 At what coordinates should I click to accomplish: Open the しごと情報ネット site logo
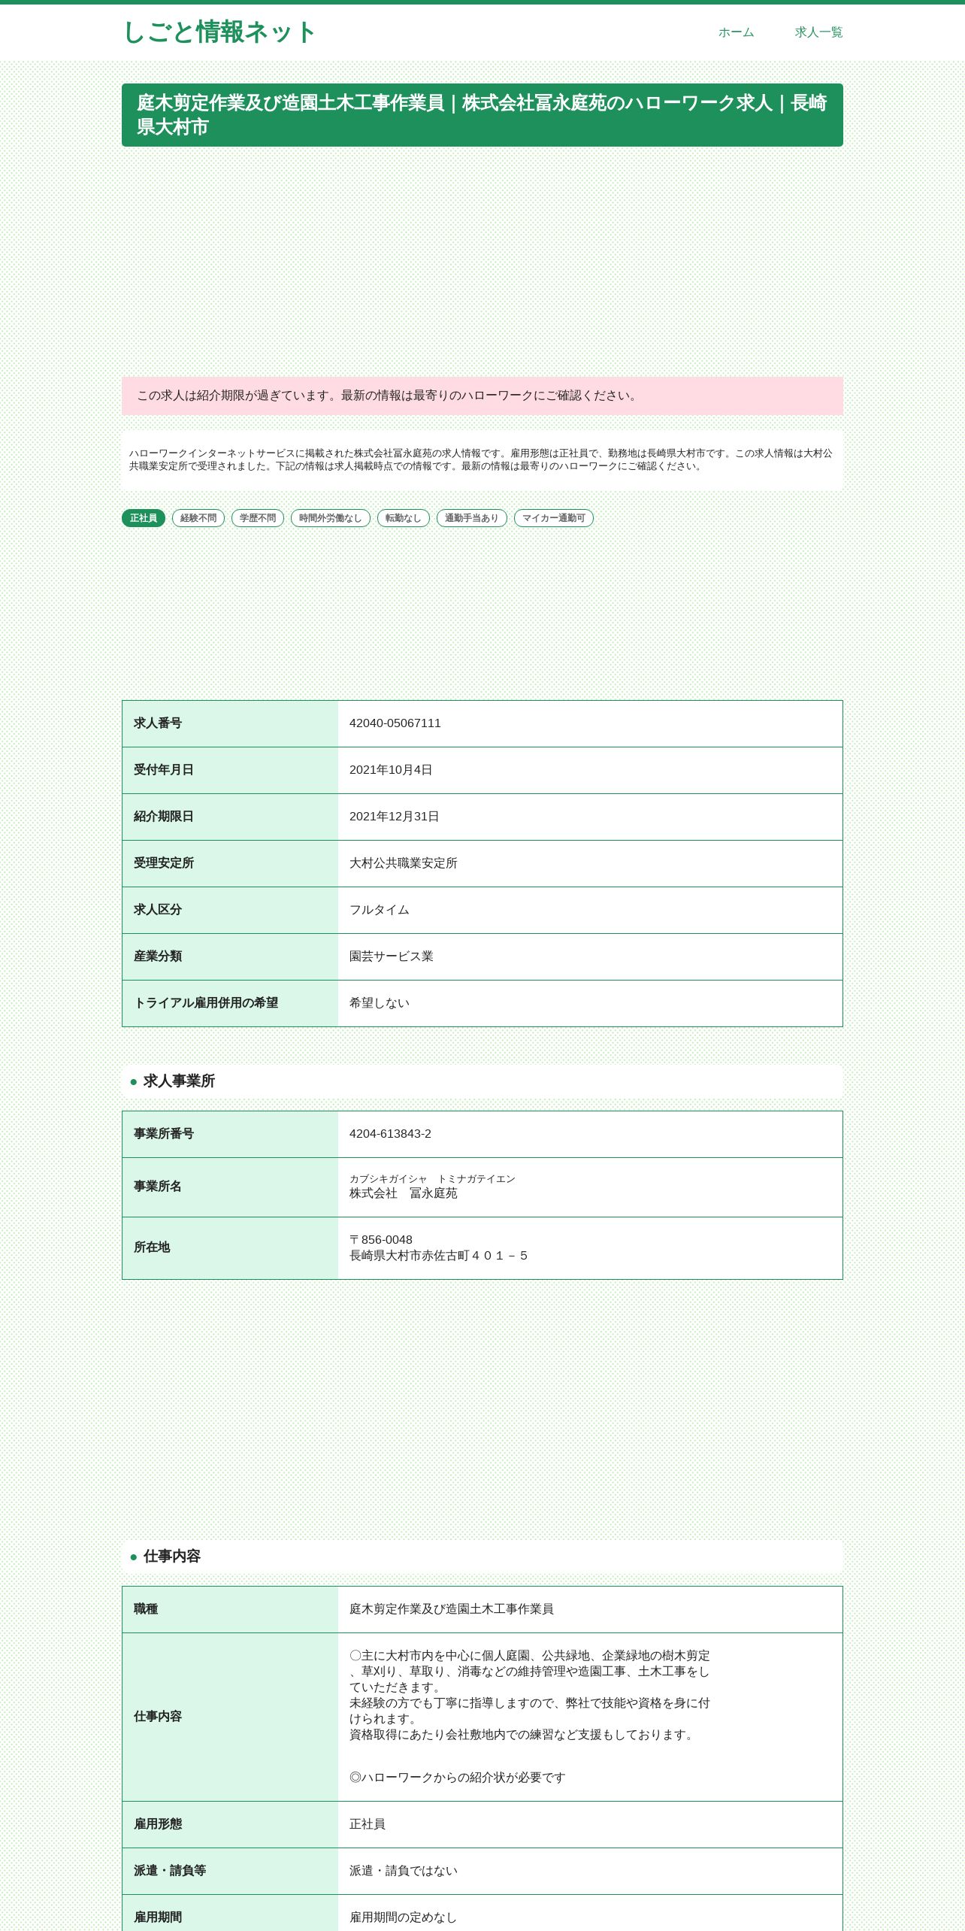click(x=219, y=32)
